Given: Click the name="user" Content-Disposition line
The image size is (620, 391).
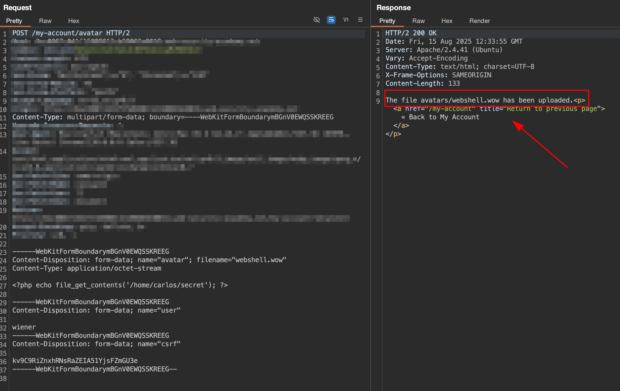Looking at the screenshot, I should tap(97, 310).
